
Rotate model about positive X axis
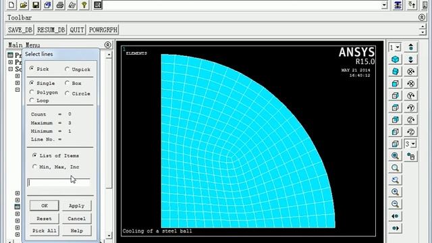coord(411,72)
